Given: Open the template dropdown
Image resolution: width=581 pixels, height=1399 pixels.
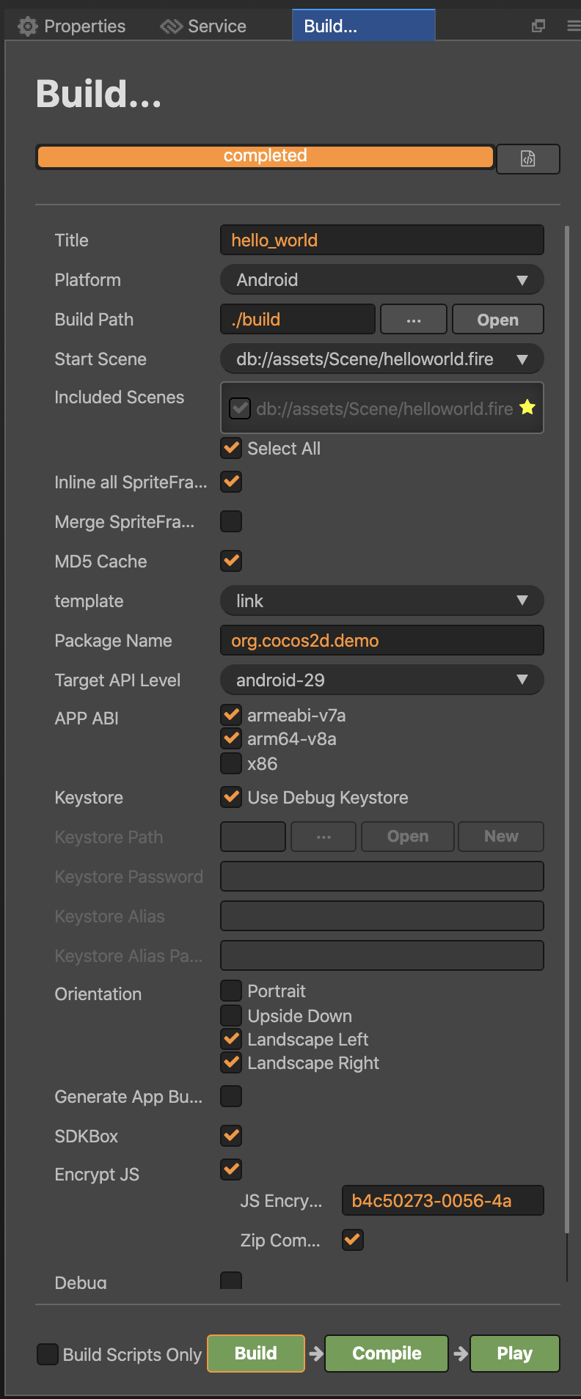Looking at the screenshot, I should (x=381, y=601).
